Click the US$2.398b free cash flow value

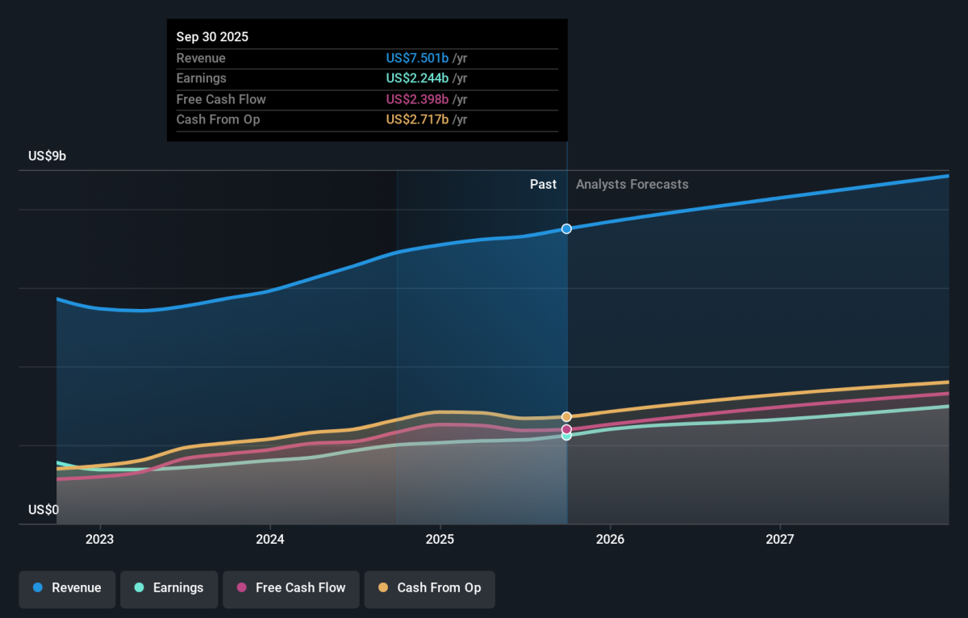[417, 99]
